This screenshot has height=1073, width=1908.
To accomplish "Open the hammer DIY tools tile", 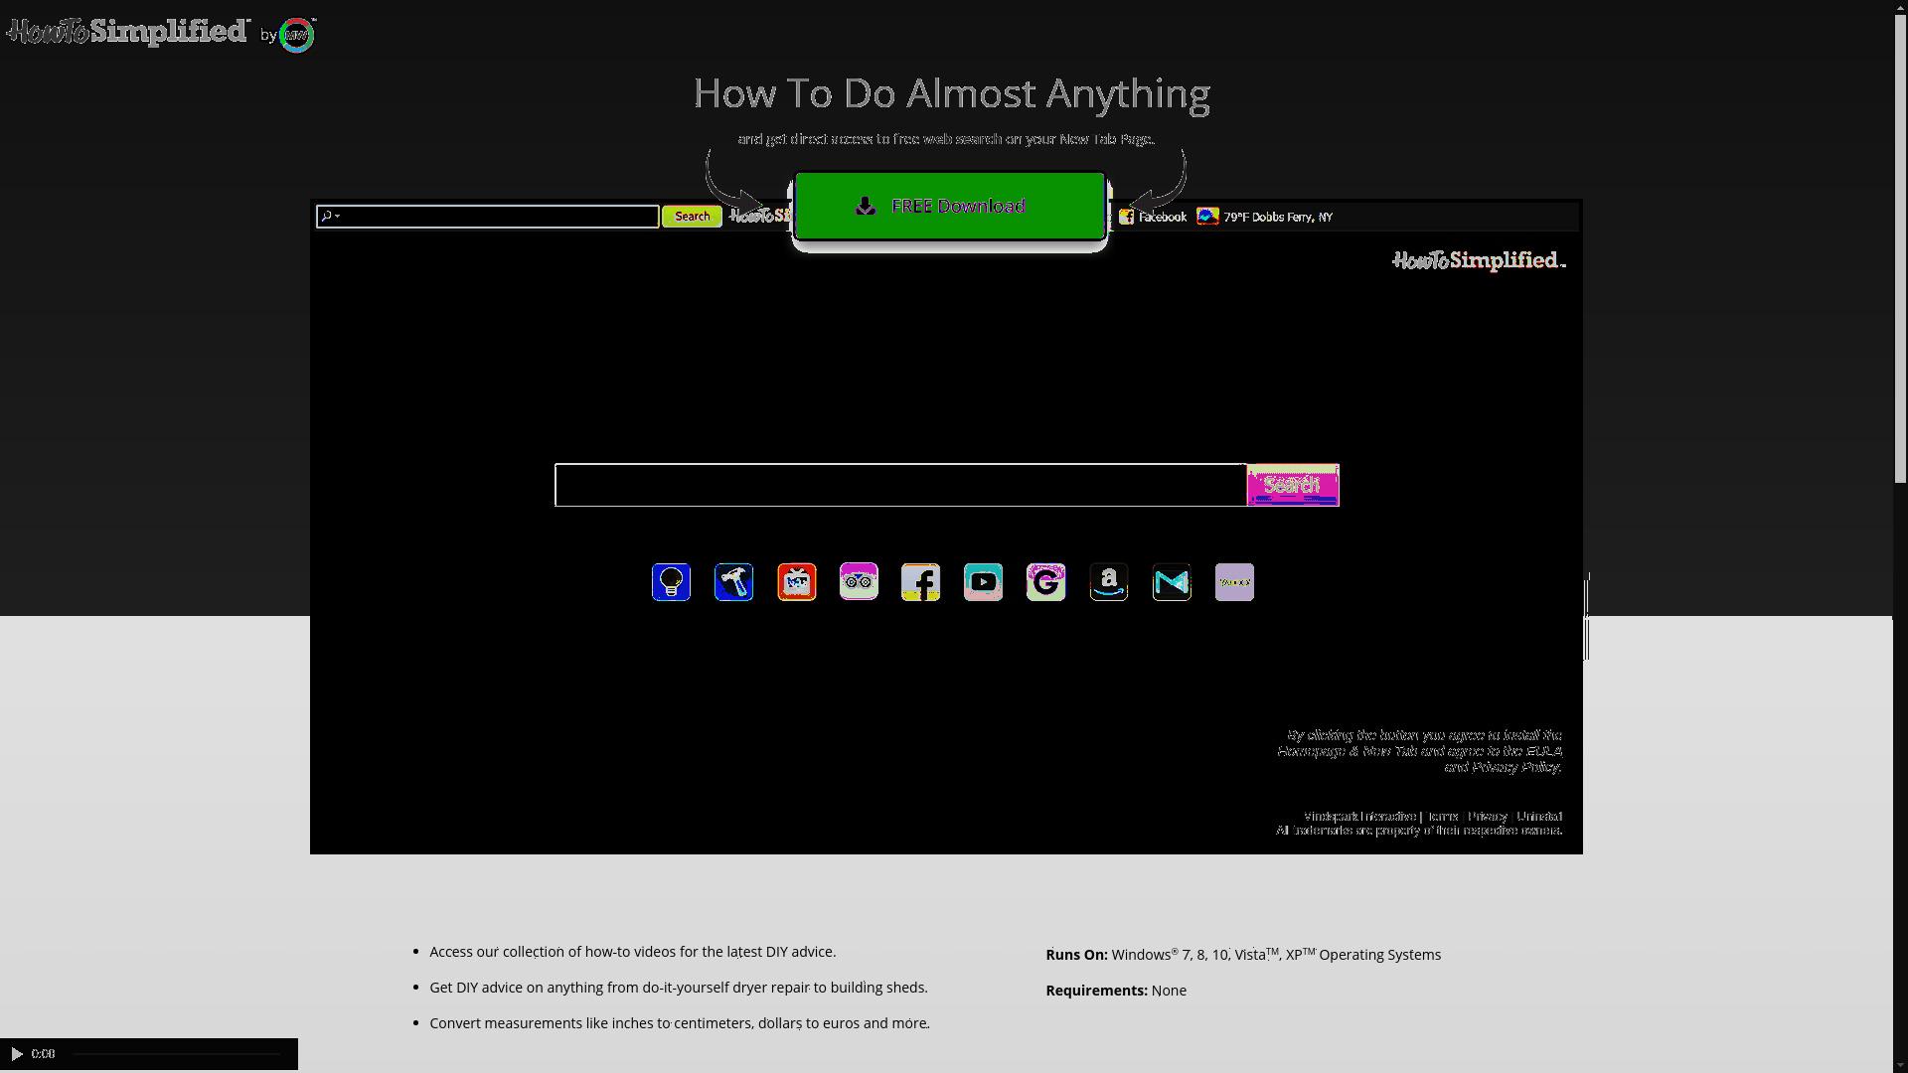I will pos(733,582).
